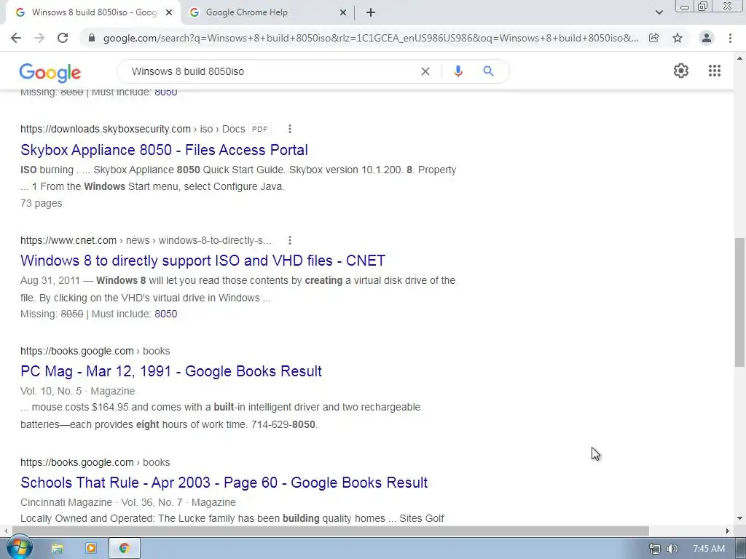Switch to the Google Chrome Help tab

[267, 12]
